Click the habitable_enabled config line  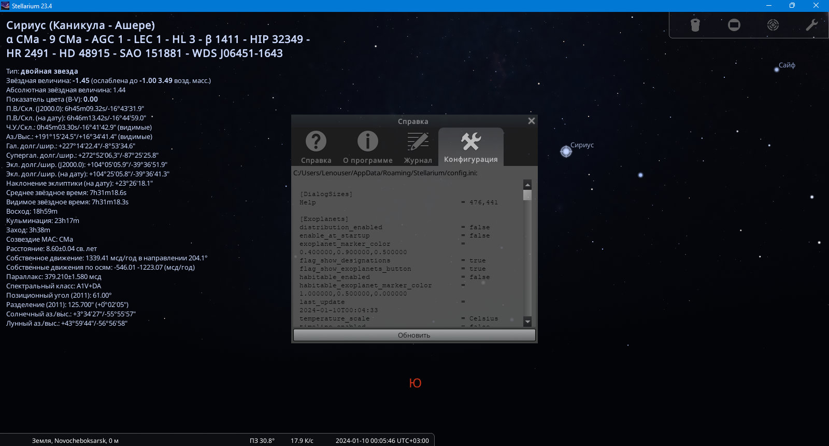(394, 277)
